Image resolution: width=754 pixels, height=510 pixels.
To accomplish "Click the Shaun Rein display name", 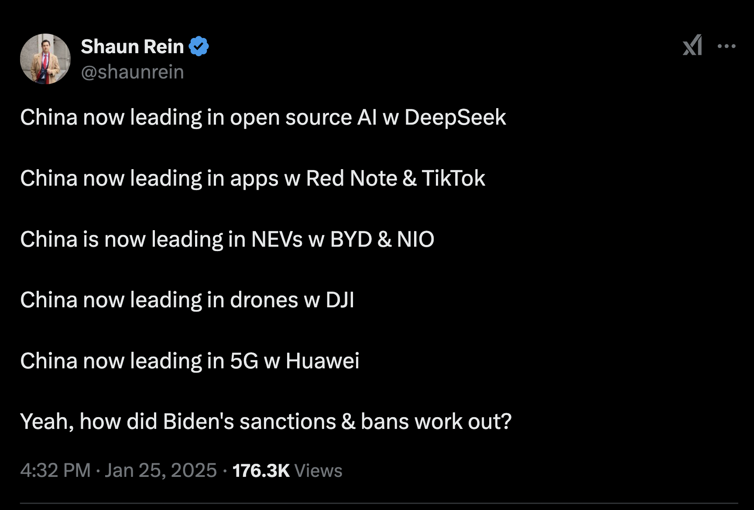I will tap(132, 46).
